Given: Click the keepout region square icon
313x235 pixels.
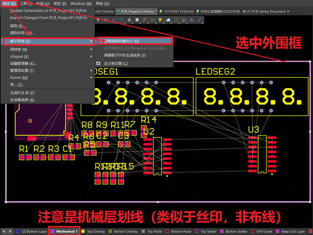Looking at the screenshot, I should click(176, 20).
